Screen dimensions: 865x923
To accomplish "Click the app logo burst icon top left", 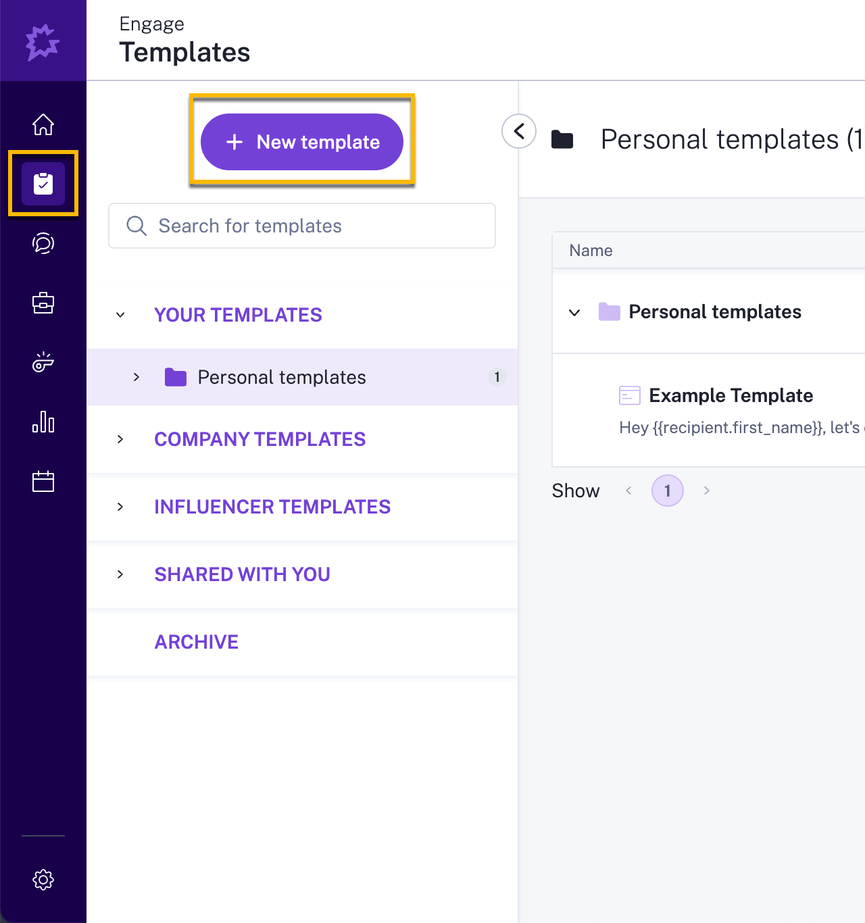I will click(x=43, y=41).
